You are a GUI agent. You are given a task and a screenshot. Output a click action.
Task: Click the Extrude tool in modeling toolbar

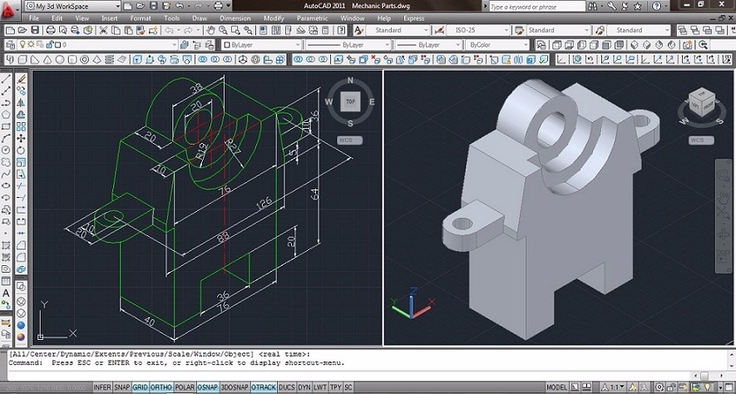pyautogui.click(x=137, y=60)
